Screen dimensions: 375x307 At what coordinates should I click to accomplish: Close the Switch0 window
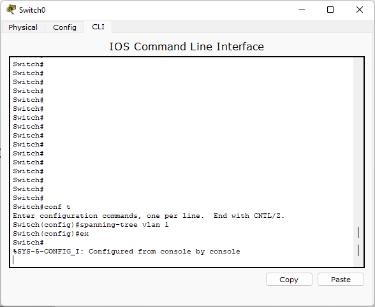tap(360, 10)
